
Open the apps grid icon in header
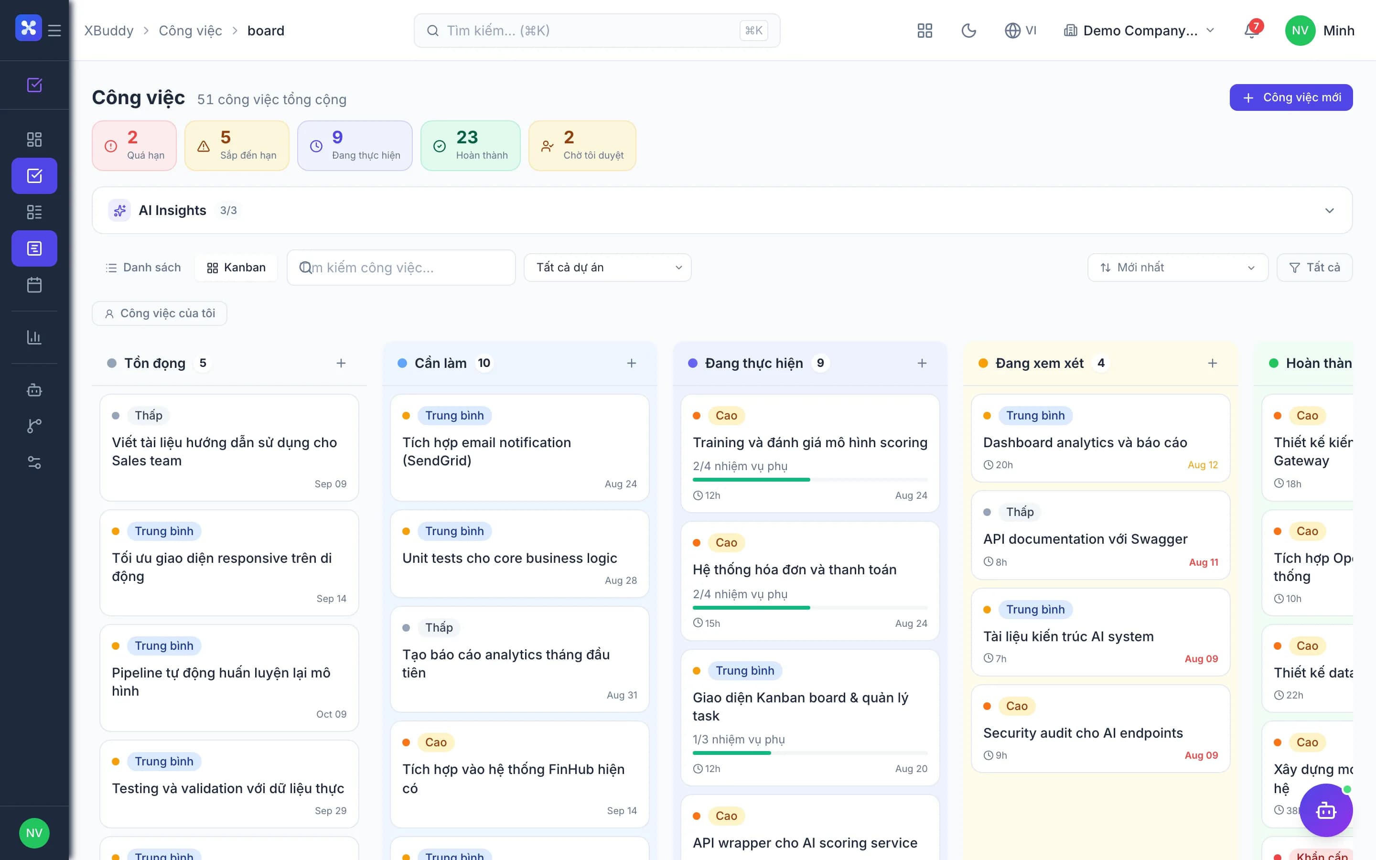pyautogui.click(x=924, y=30)
